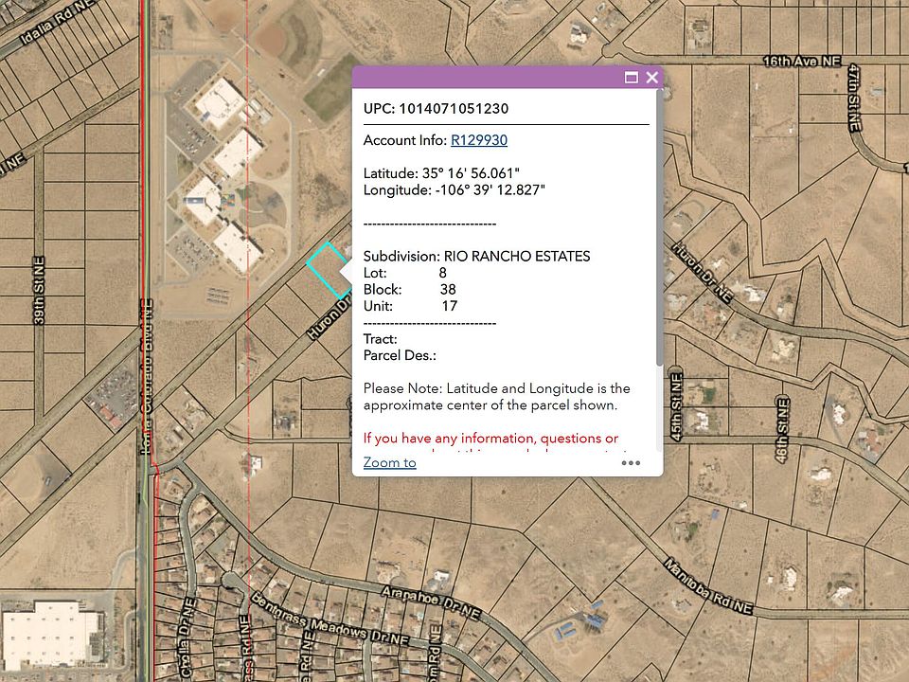Click the Zoom to link
909x682 pixels.
click(x=389, y=463)
